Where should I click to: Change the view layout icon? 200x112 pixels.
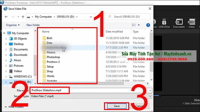tap(134, 25)
